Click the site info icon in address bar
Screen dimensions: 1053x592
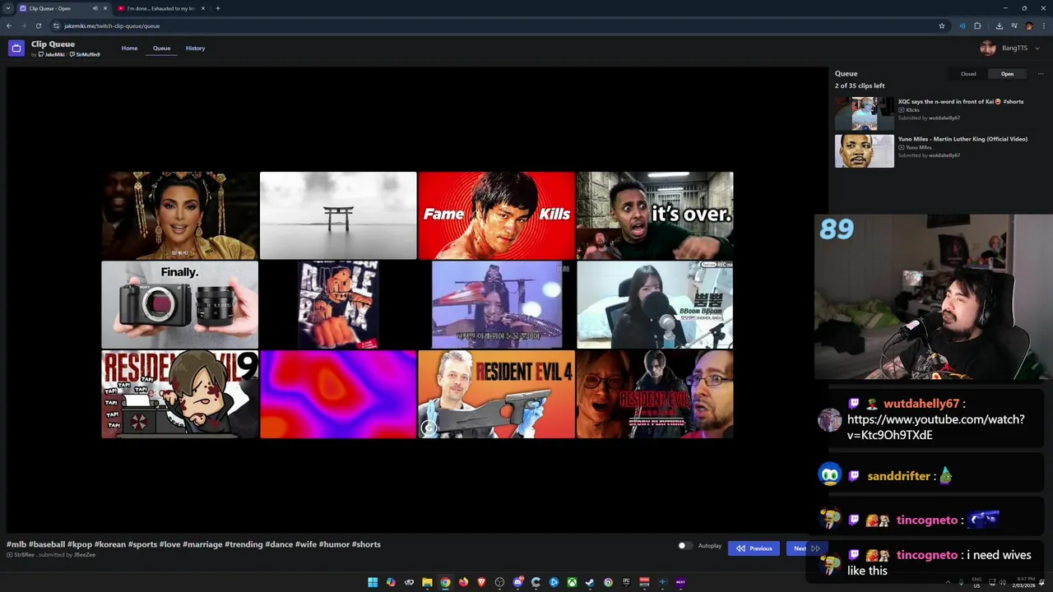point(56,25)
